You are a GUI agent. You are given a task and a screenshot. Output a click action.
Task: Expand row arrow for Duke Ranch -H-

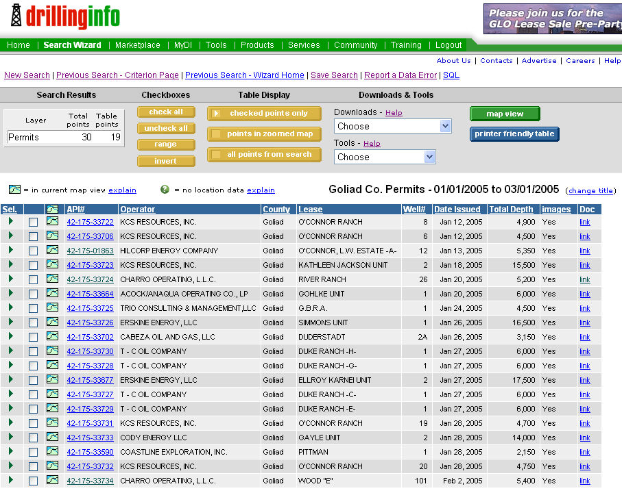pos(11,351)
